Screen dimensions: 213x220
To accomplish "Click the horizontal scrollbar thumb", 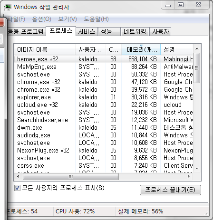I will (x=71, y=176).
